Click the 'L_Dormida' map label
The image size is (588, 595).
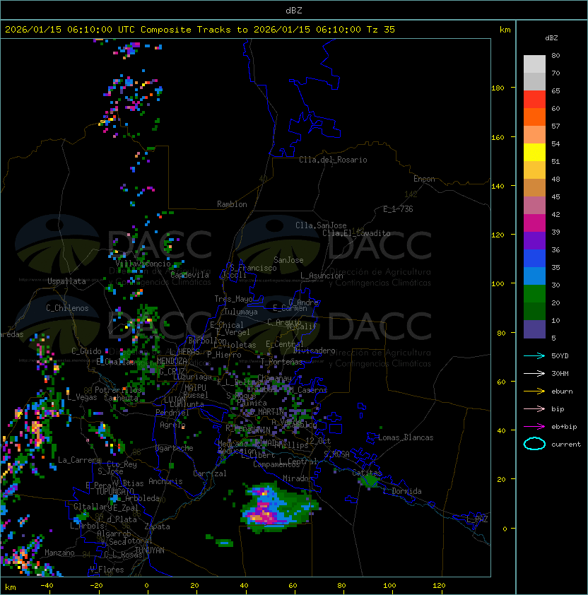click(402, 491)
